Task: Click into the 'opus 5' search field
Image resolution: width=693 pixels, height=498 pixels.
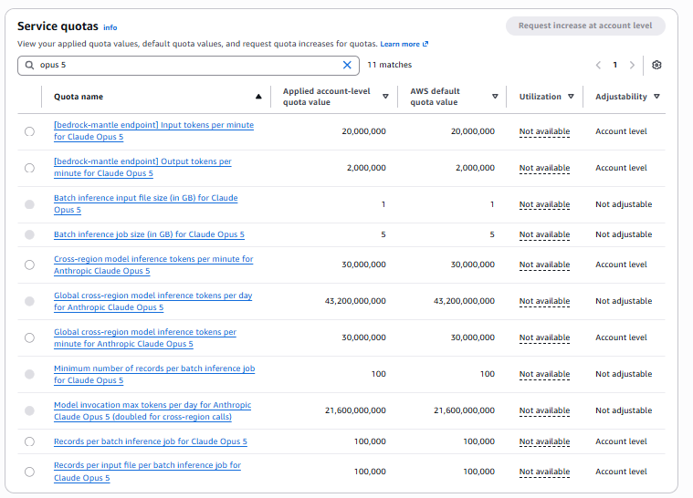Action: pos(188,66)
